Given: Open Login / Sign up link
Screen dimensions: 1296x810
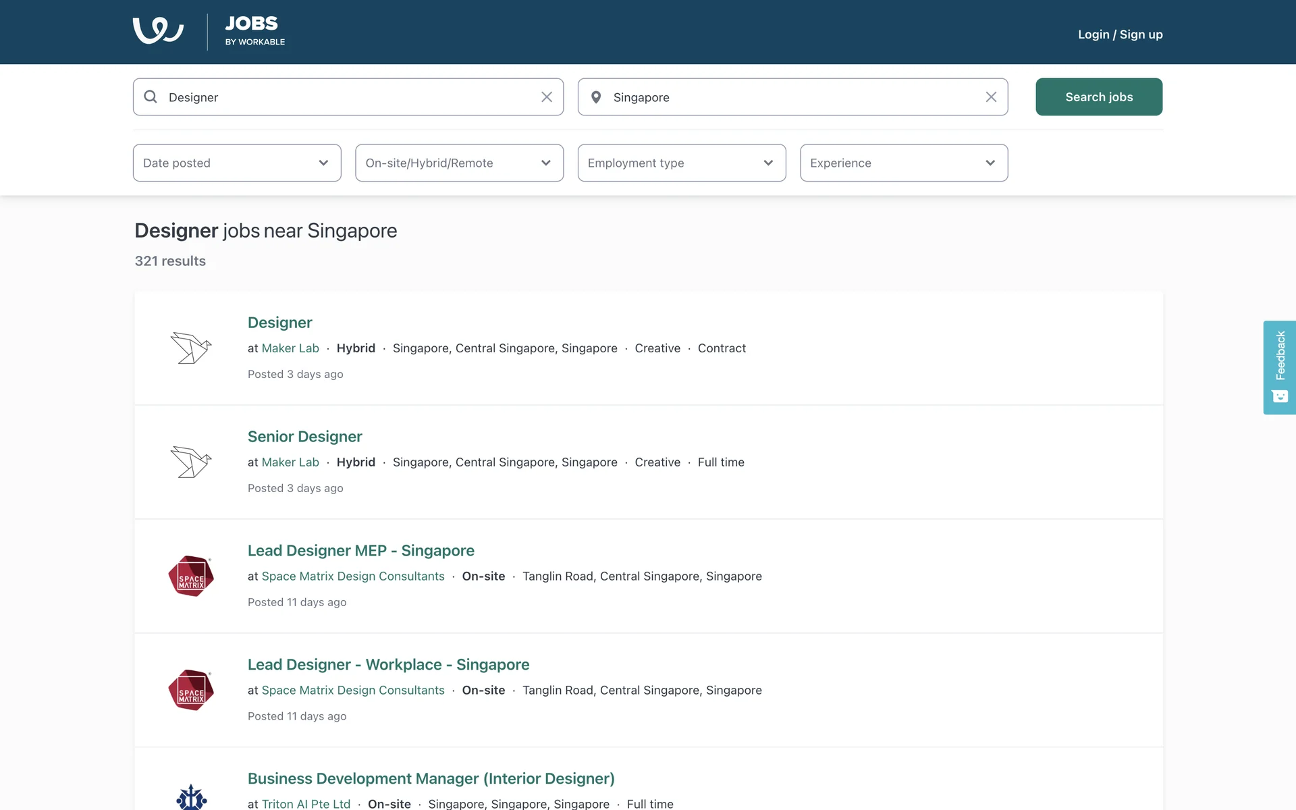Looking at the screenshot, I should [x=1120, y=34].
